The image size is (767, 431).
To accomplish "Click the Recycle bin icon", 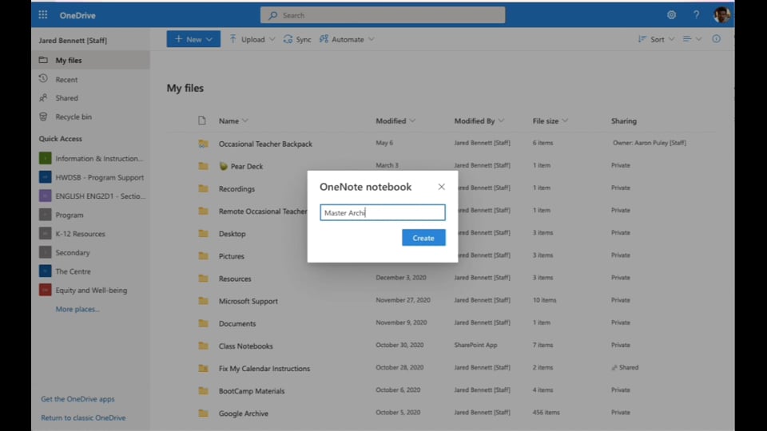I will pos(43,117).
